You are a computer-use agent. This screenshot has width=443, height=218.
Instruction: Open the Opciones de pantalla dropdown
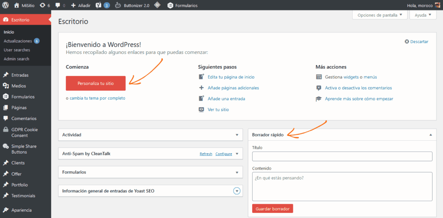click(x=380, y=15)
